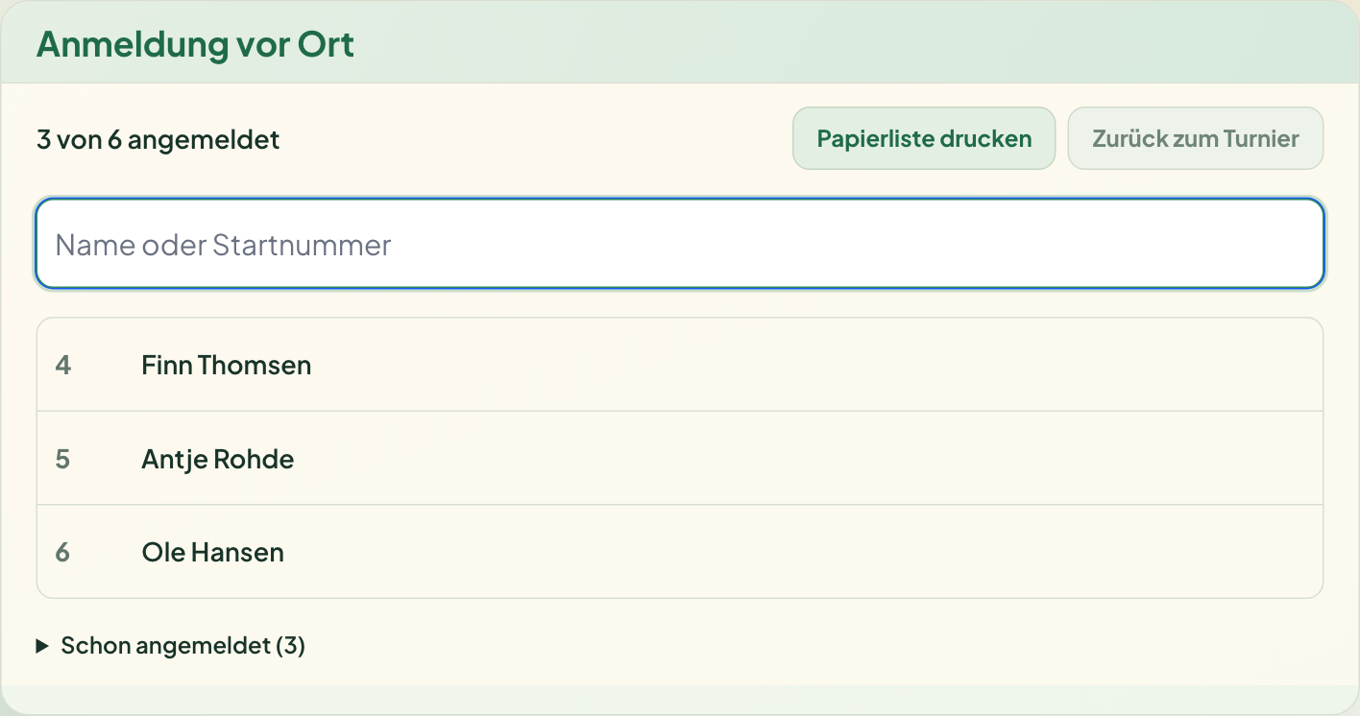Click start number 5 beside Antje Rohde
This screenshot has height=716, width=1360.
63,459
